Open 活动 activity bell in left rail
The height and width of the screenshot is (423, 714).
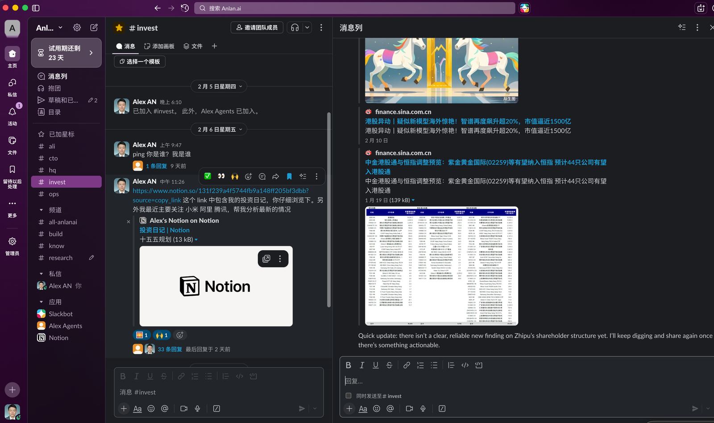pos(12,116)
